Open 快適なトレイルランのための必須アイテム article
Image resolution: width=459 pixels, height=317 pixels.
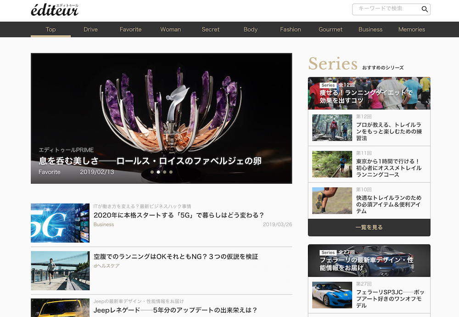389,204
